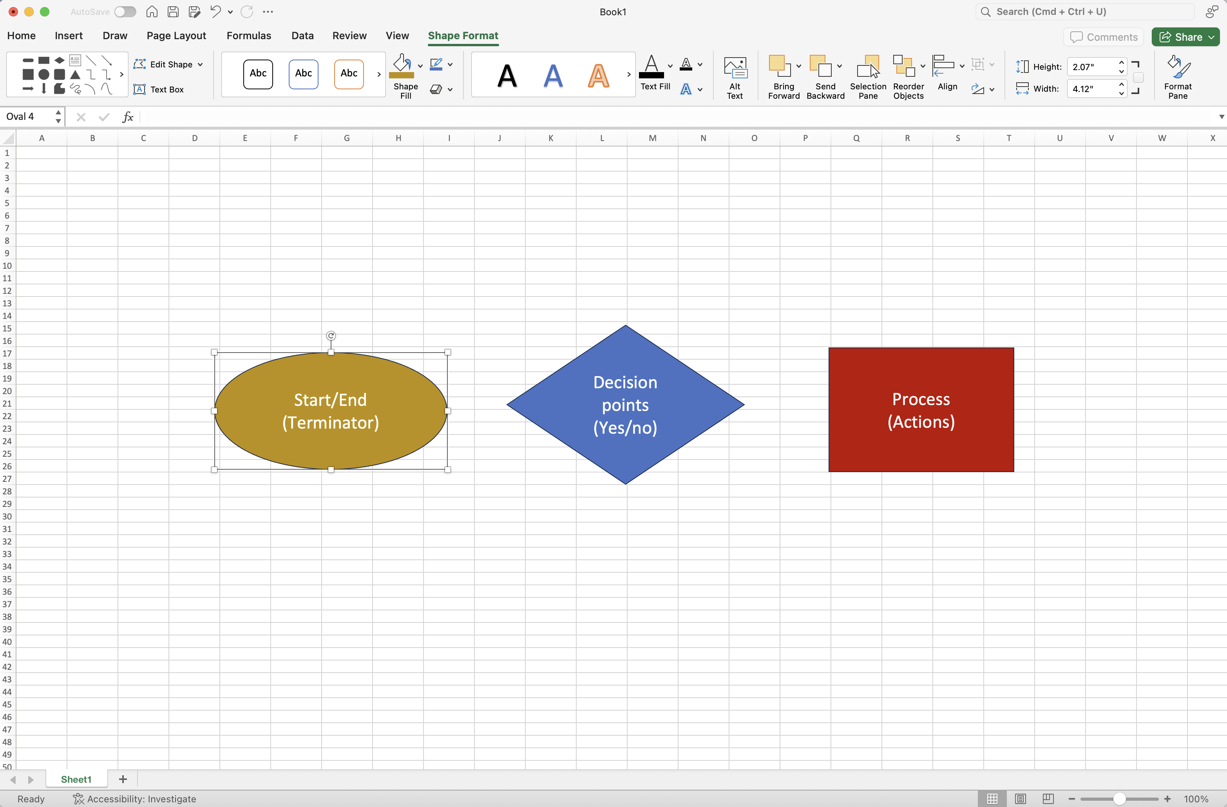Apply Shape Fill paint bucket
The width and height of the screenshot is (1227, 807).
[x=402, y=65]
